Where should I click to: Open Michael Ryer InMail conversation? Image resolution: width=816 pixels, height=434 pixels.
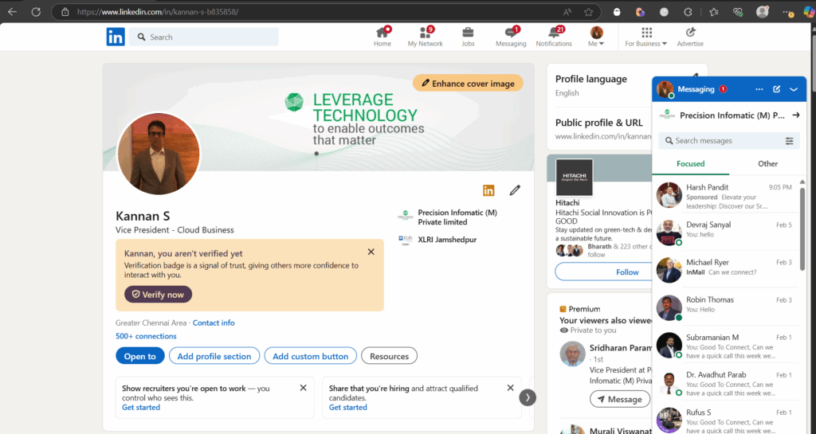point(725,269)
